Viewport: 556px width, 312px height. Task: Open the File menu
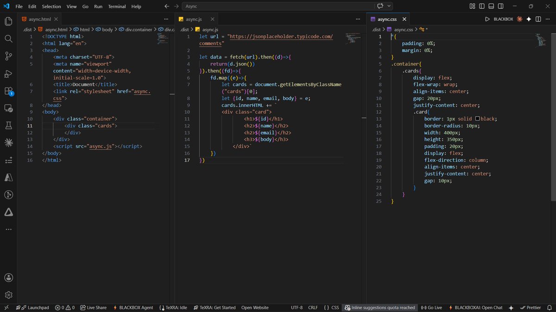[x=19, y=6]
